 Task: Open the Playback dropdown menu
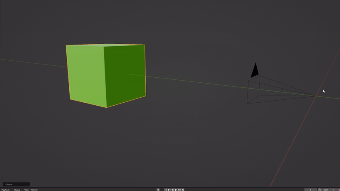pos(6,190)
